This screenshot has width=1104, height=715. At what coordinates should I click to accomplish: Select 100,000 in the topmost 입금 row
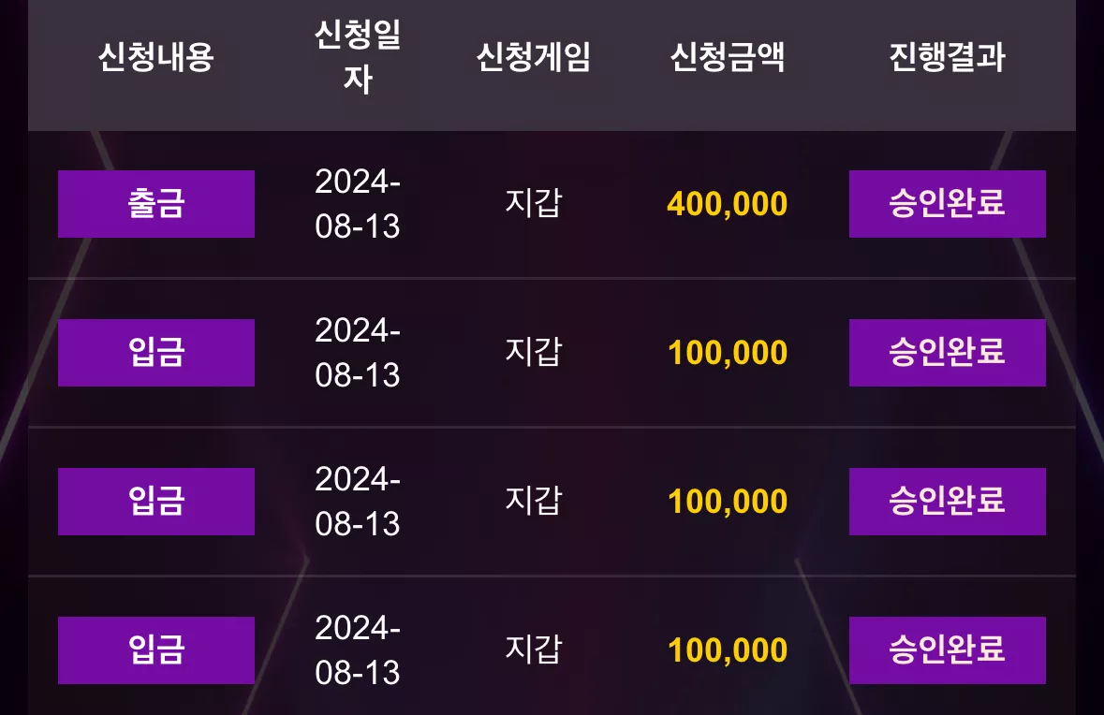728,353
